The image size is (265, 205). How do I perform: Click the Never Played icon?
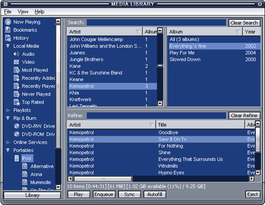(17, 94)
